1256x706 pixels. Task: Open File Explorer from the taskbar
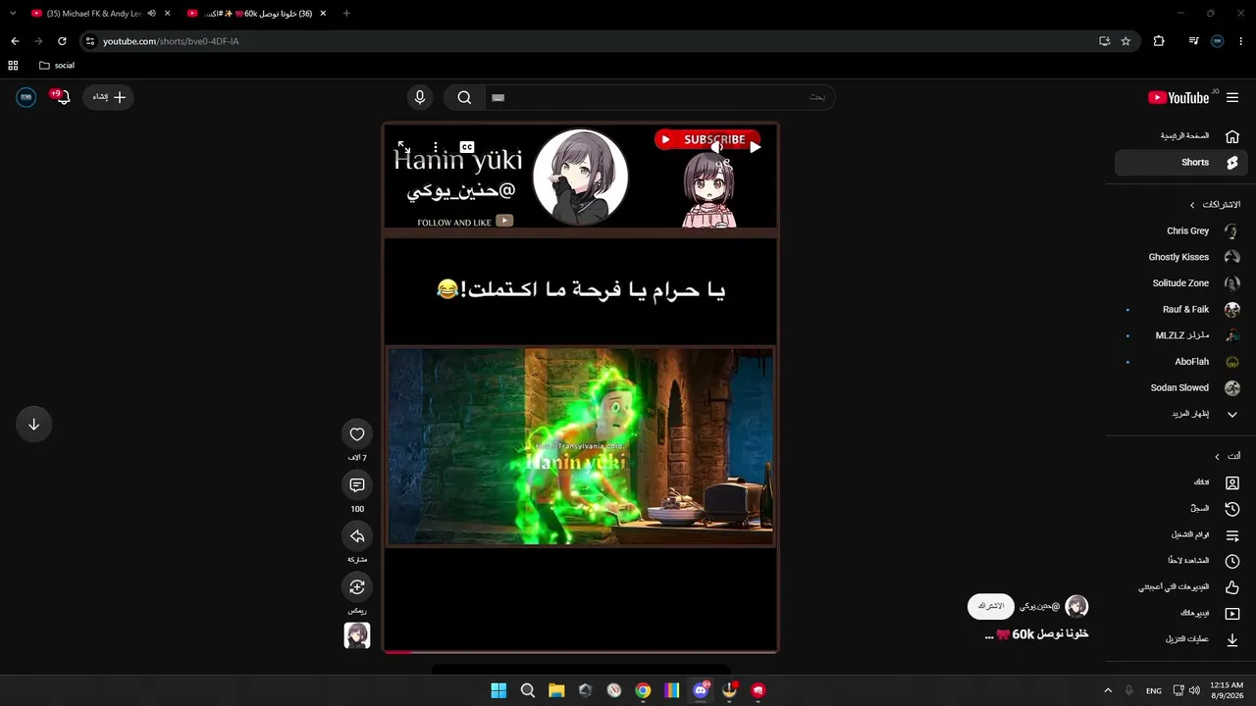pyautogui.click(x=556, y=690)
